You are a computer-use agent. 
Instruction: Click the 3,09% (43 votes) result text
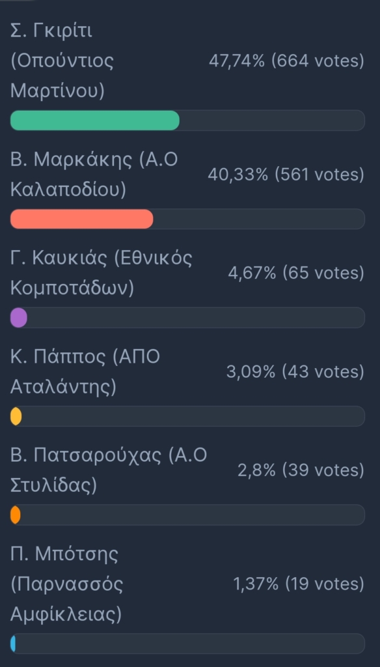point(295,372)
